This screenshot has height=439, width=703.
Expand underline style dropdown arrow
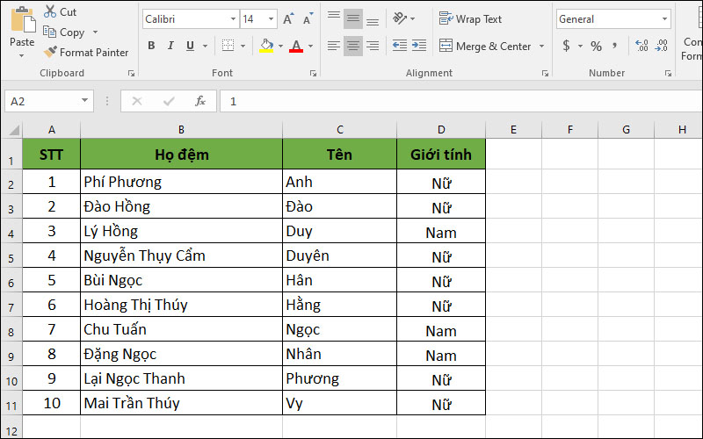[x=205, y=46]
